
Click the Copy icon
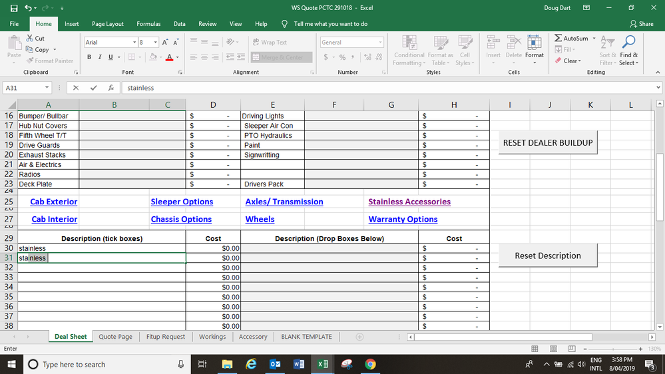[x=29, y=49]
